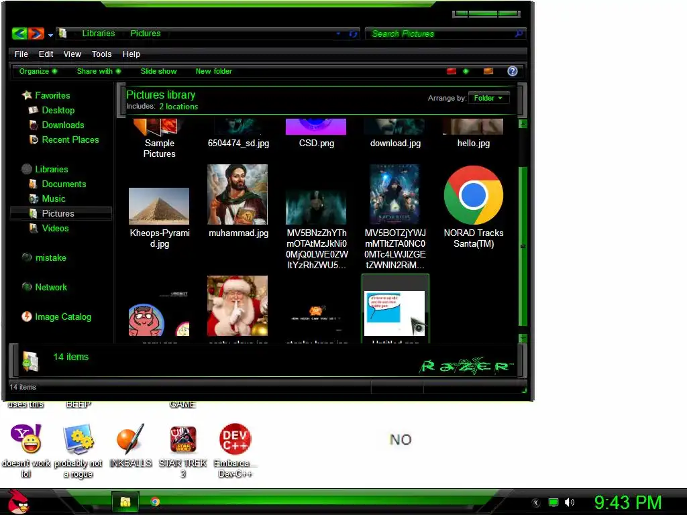
Task: Click the 2 locations link
Action: pyautogui.click(x=178, y=107)
